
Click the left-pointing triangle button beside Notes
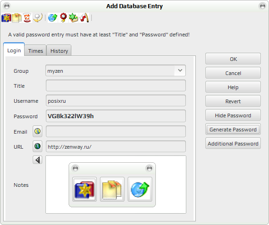(37, 160)
